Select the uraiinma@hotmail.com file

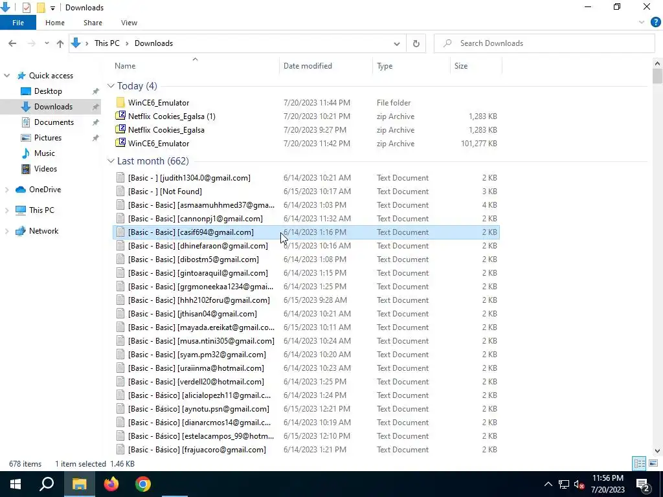pyautogui.click(x=306, y=368)
